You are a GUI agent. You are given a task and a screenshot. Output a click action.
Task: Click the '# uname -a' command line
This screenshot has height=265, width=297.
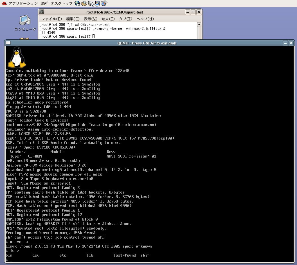[17, 242]
